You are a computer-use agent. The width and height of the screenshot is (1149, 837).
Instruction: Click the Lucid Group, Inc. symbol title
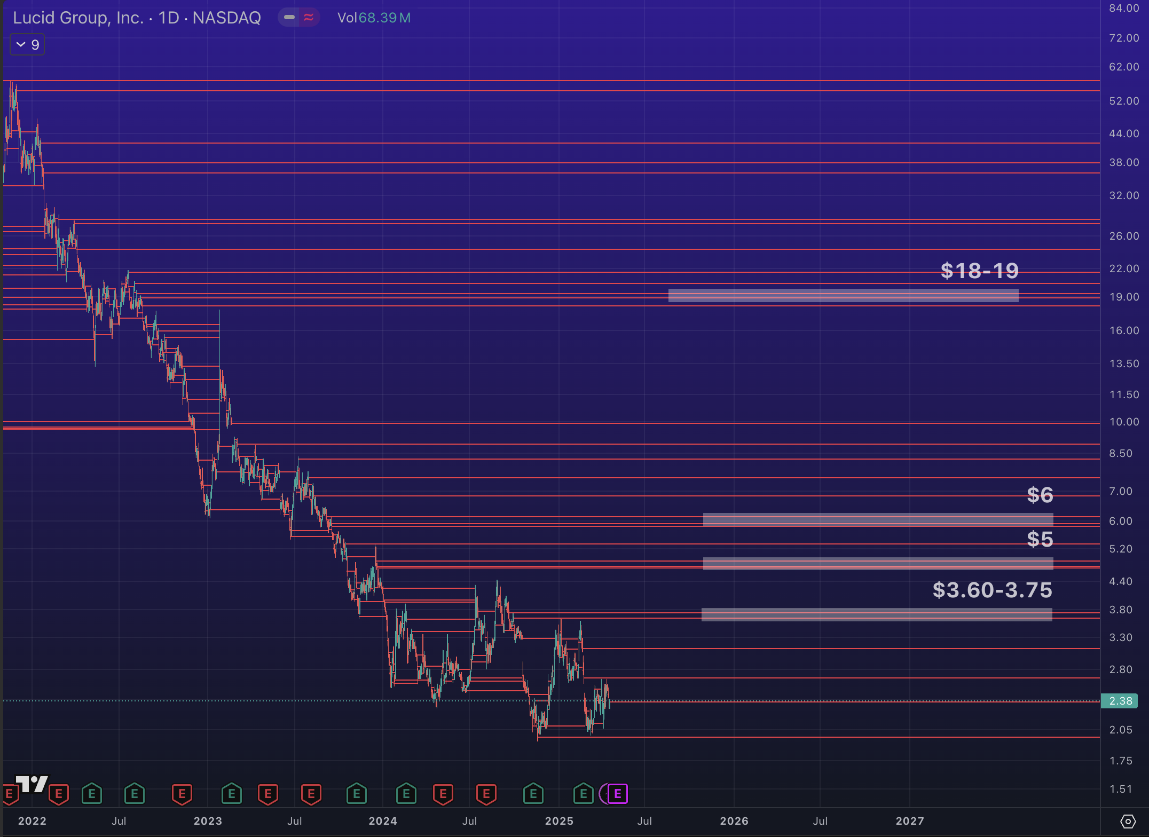pos(78,18)
